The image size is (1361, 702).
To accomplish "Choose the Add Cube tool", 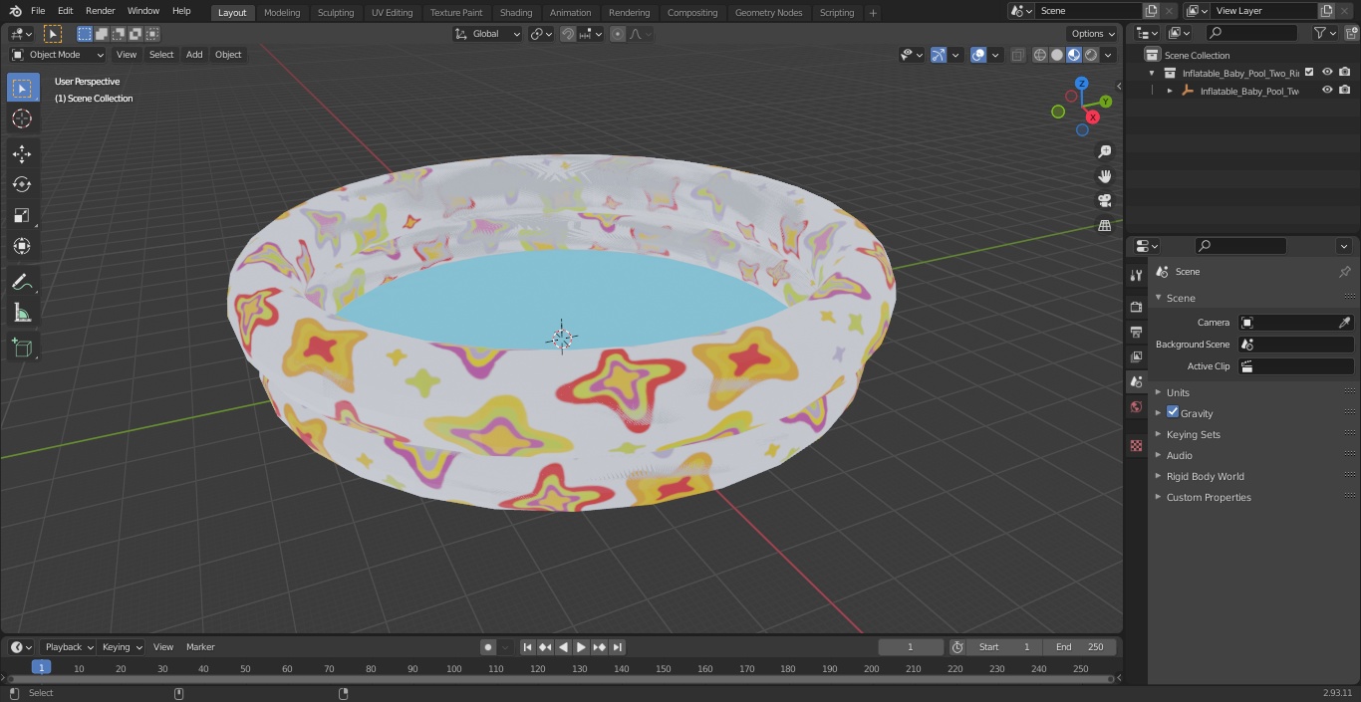I will 22,349.
